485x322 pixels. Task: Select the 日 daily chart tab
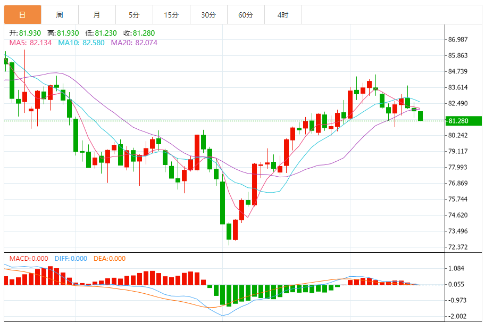tap(22, 15)
